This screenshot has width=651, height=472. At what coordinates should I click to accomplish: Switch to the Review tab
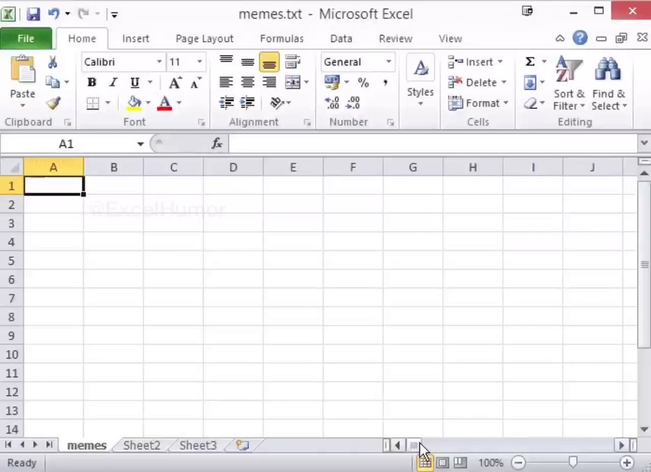pyautogui.click(x=395, y=39)
